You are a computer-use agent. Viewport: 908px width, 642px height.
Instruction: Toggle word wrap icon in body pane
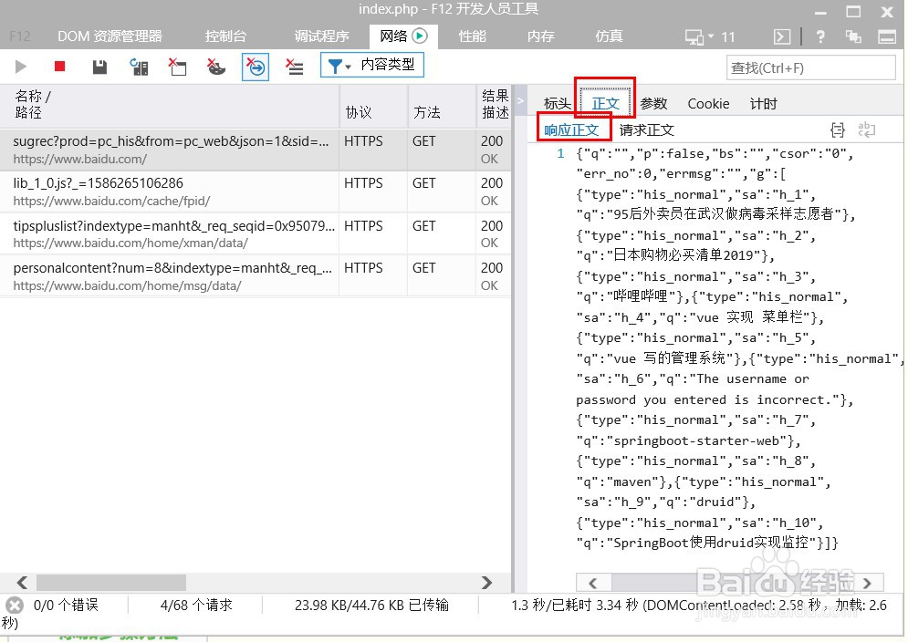pos(866,129)
